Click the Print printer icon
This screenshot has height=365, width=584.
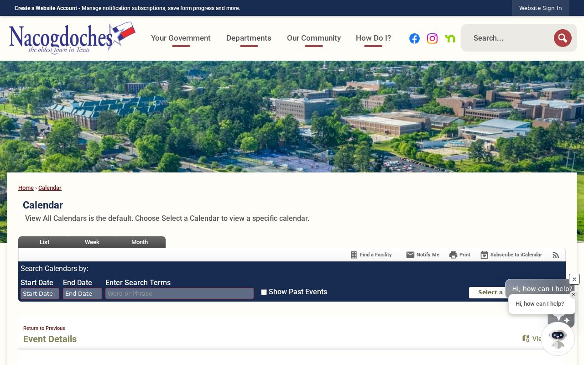pos(453,255)
